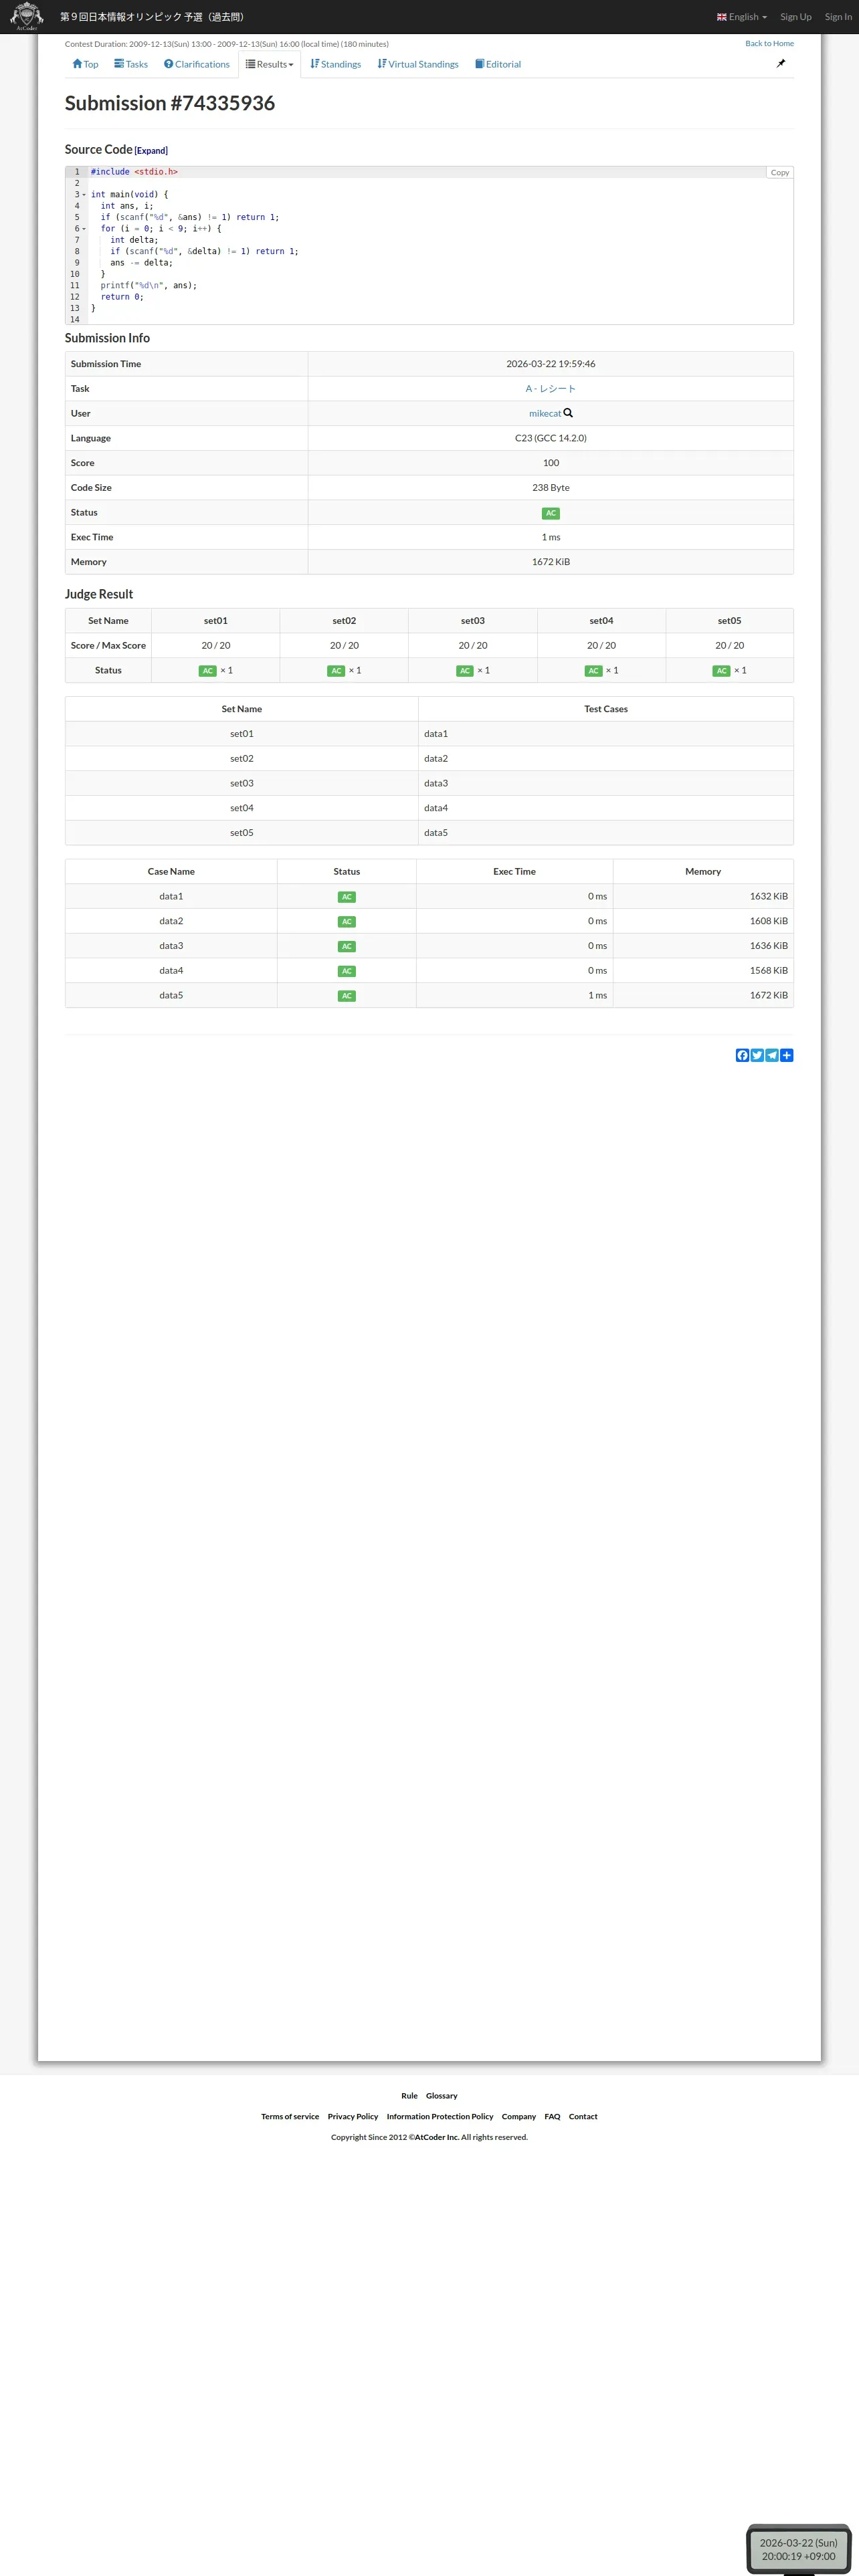859x2576 pixels.
Task: Click the Submission #74335936 heading
Action: tap(170, 103)
